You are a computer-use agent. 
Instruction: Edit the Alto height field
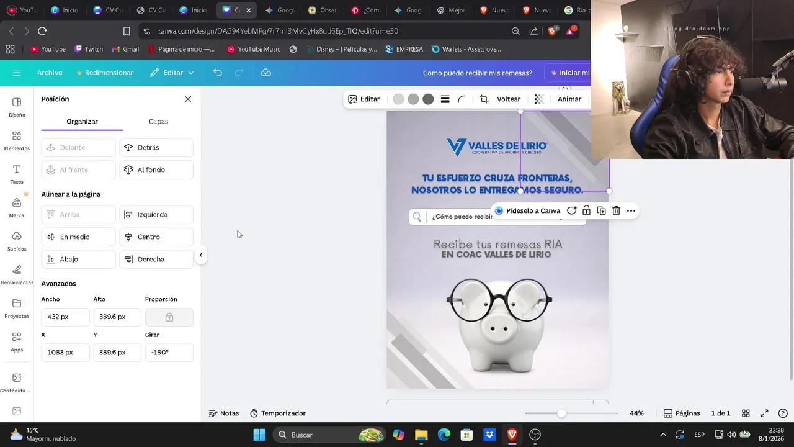[x=117, y=317]
